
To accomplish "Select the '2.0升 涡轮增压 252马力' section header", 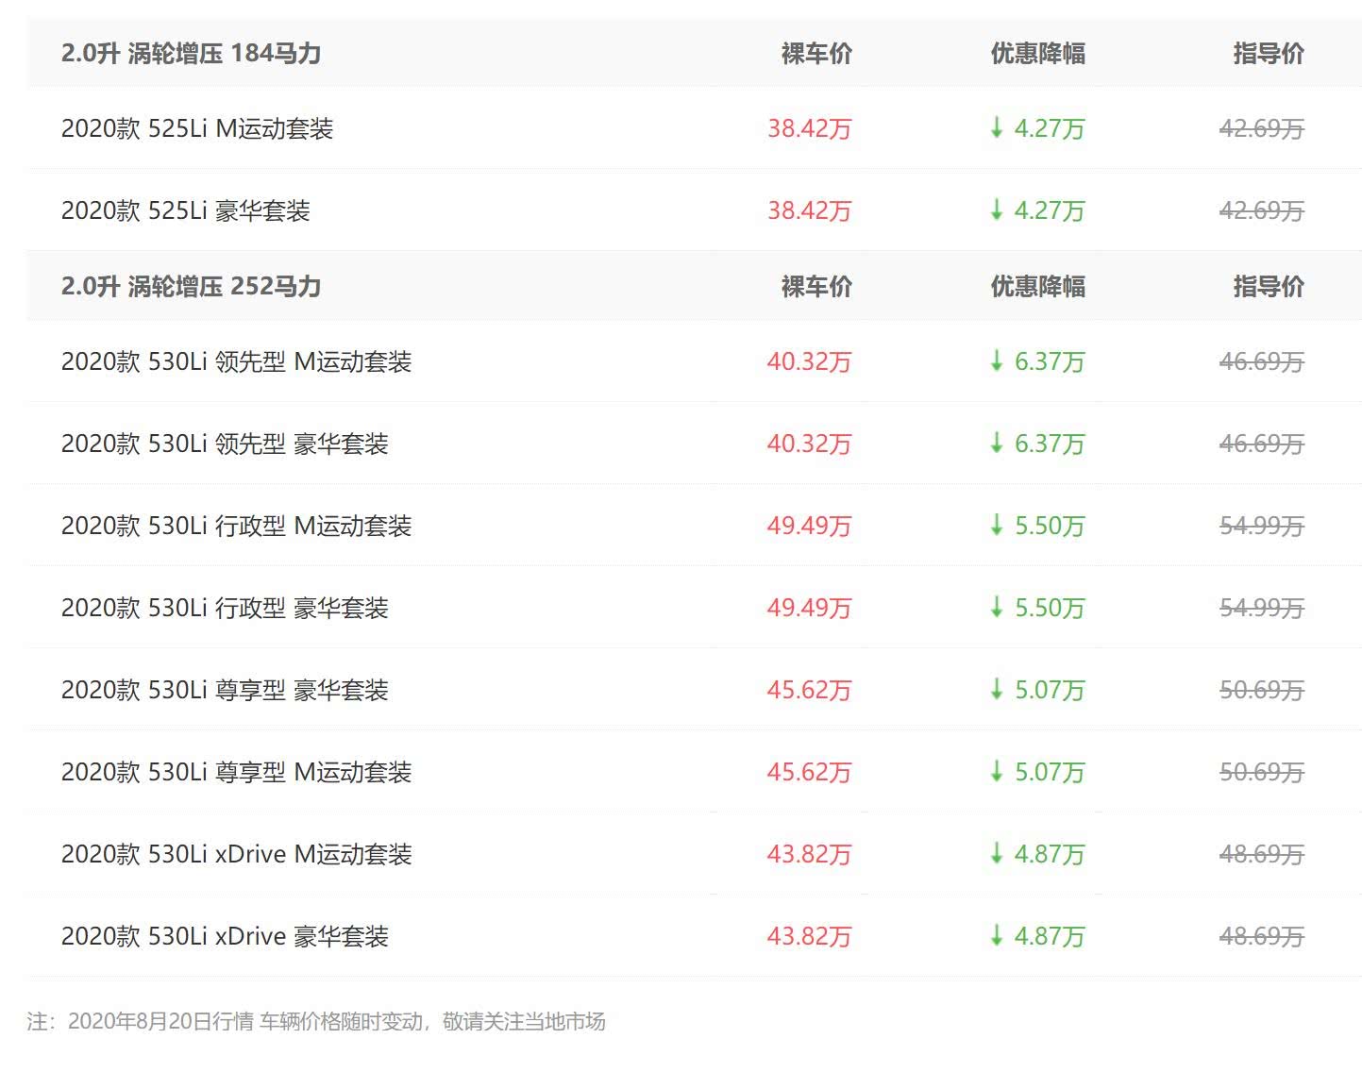I will (x=191, y=286).
